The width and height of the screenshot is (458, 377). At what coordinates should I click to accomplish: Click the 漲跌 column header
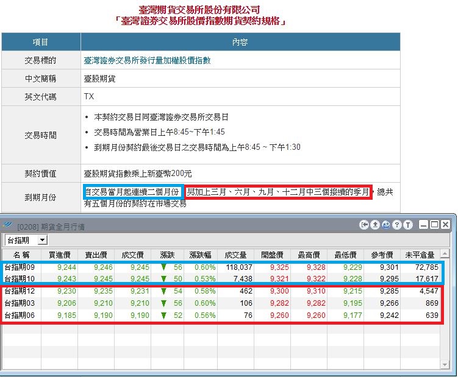click(167, 255)
